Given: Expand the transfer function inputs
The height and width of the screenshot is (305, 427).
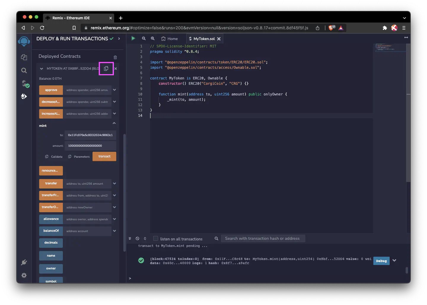Looking at the screenshot, I should coord(114,183).
